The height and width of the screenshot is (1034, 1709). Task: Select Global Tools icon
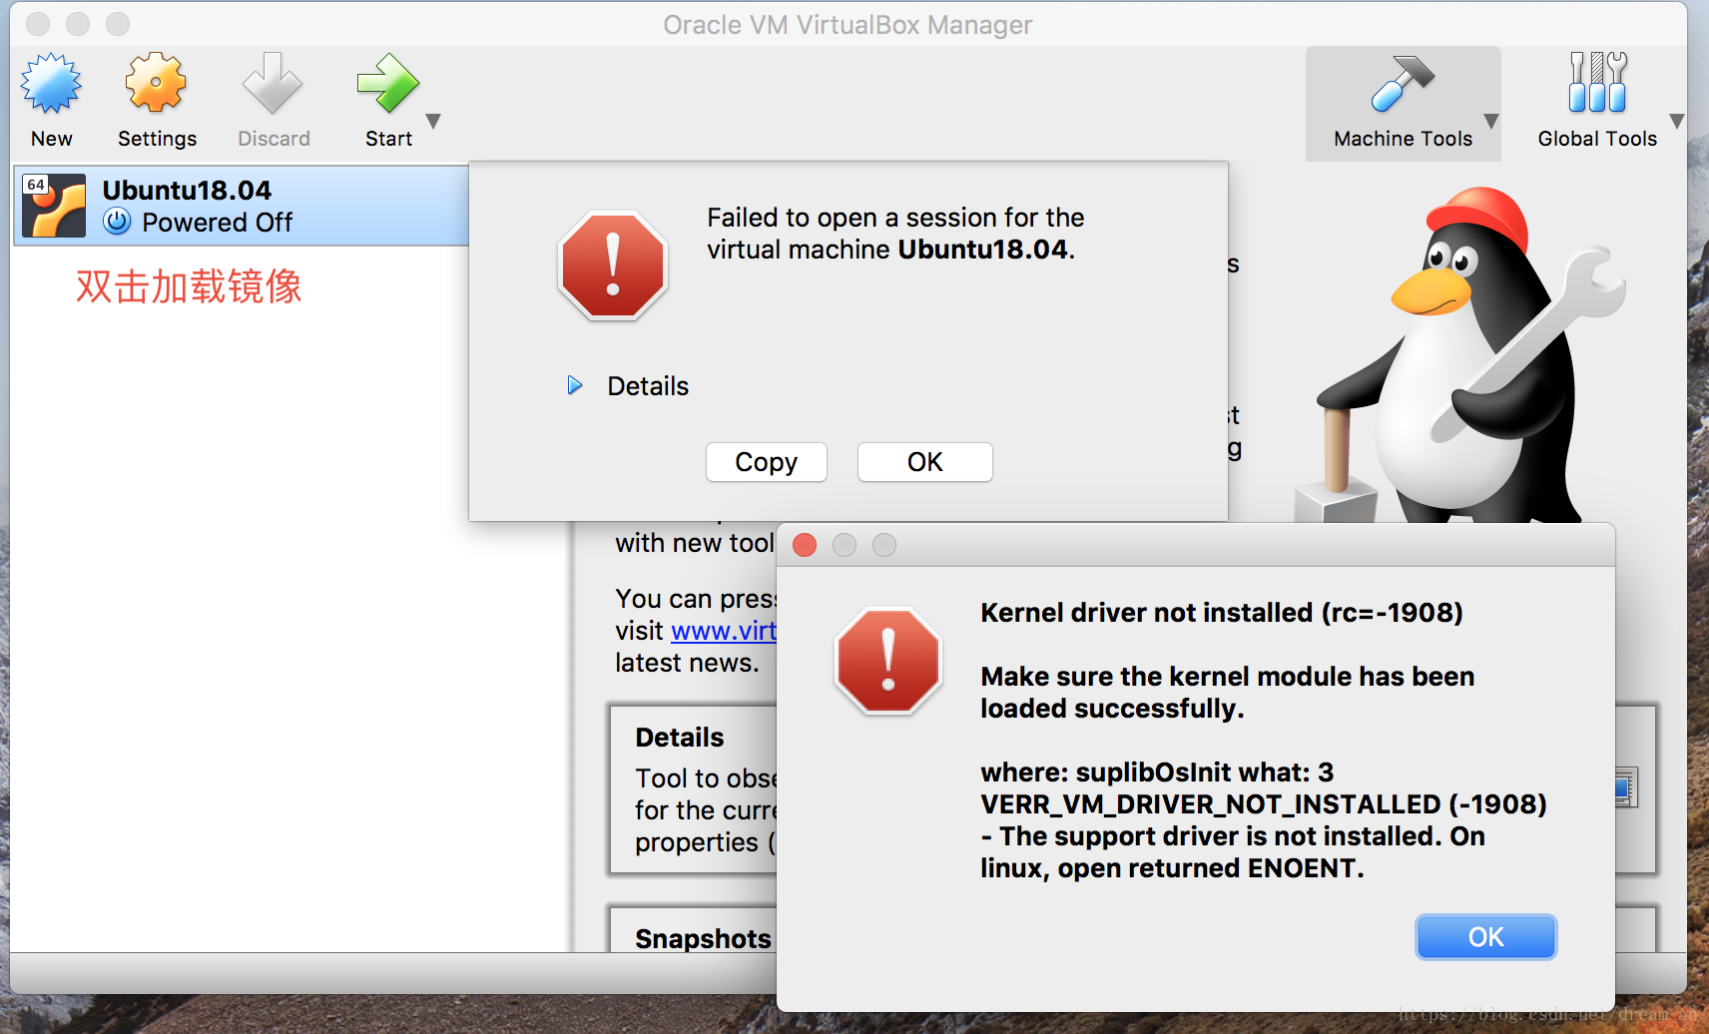pyautogui.click(x=1597, y=83)
